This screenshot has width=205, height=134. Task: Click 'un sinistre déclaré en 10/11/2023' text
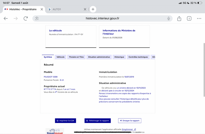click(x=131, y=88)
